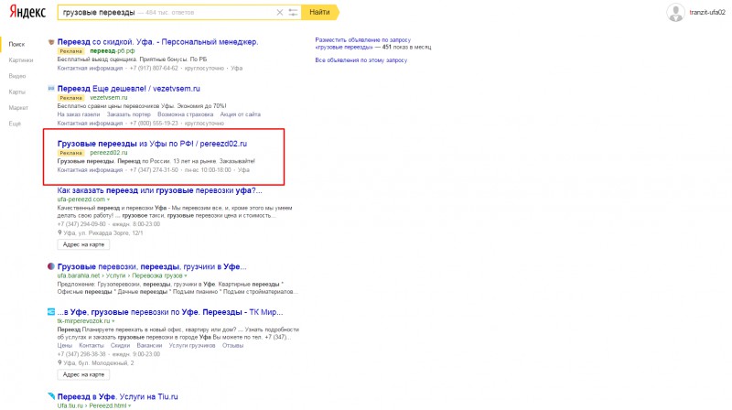Open the ufa.barahla.net breadcrumb link
The image size is (732, 410).
pos(79,275)
